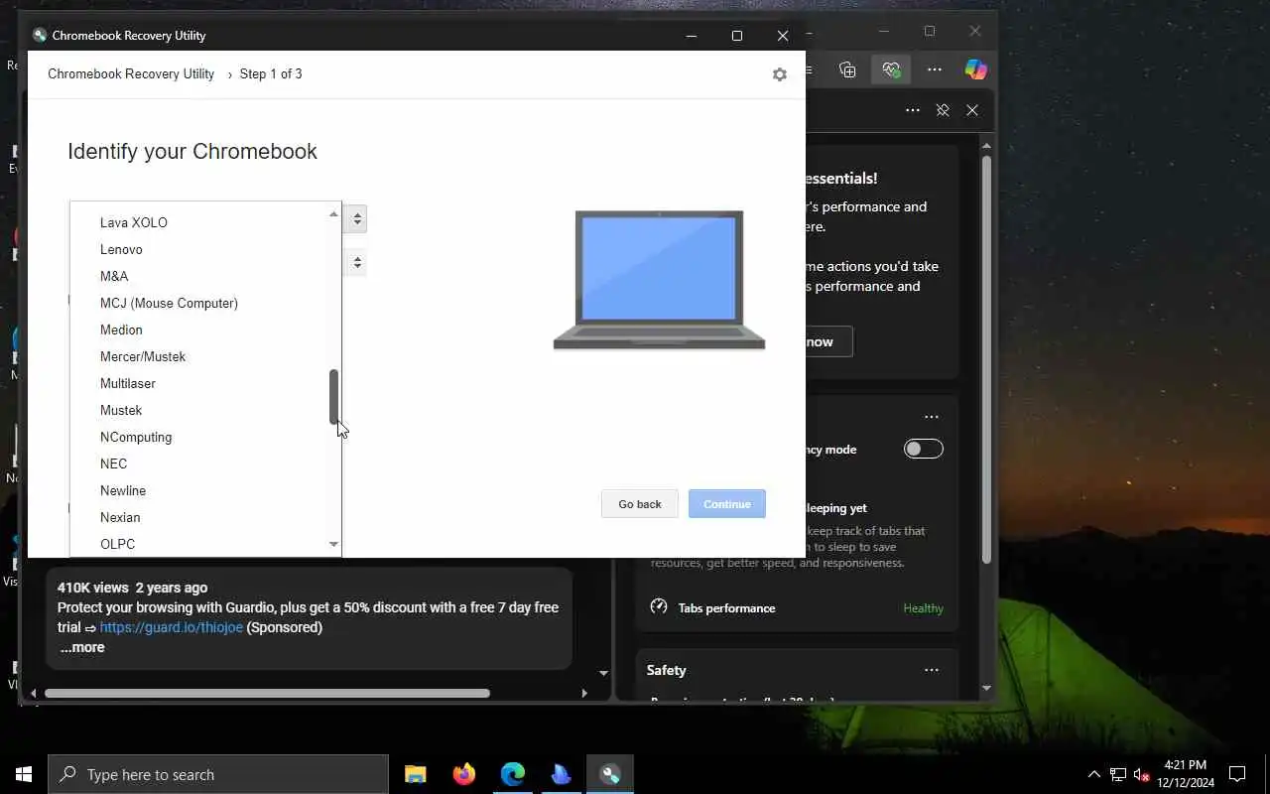Viewport: 1270px width, 794px height.
Task: Unpin the Browser essentials panel
Action: coord(943,110)
